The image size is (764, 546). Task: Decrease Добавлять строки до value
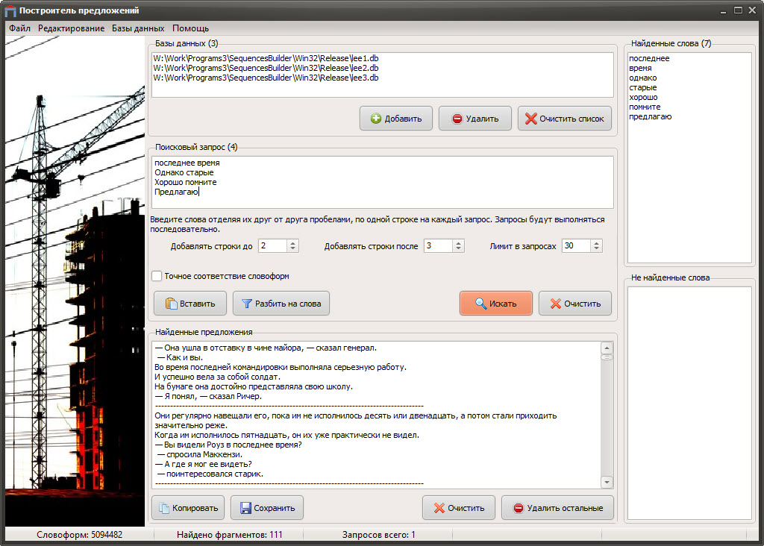(x=292, y=249)
